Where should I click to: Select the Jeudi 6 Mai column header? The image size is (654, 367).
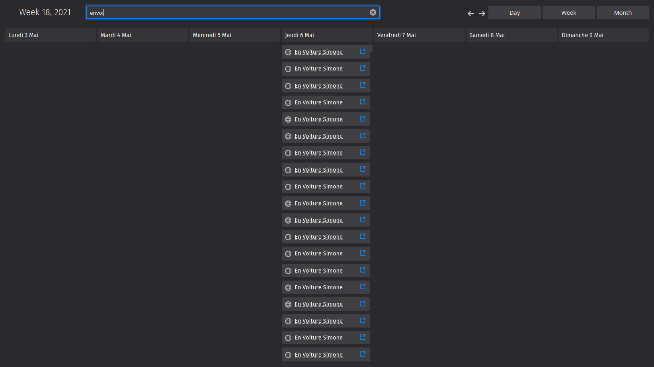coord(327,35)
